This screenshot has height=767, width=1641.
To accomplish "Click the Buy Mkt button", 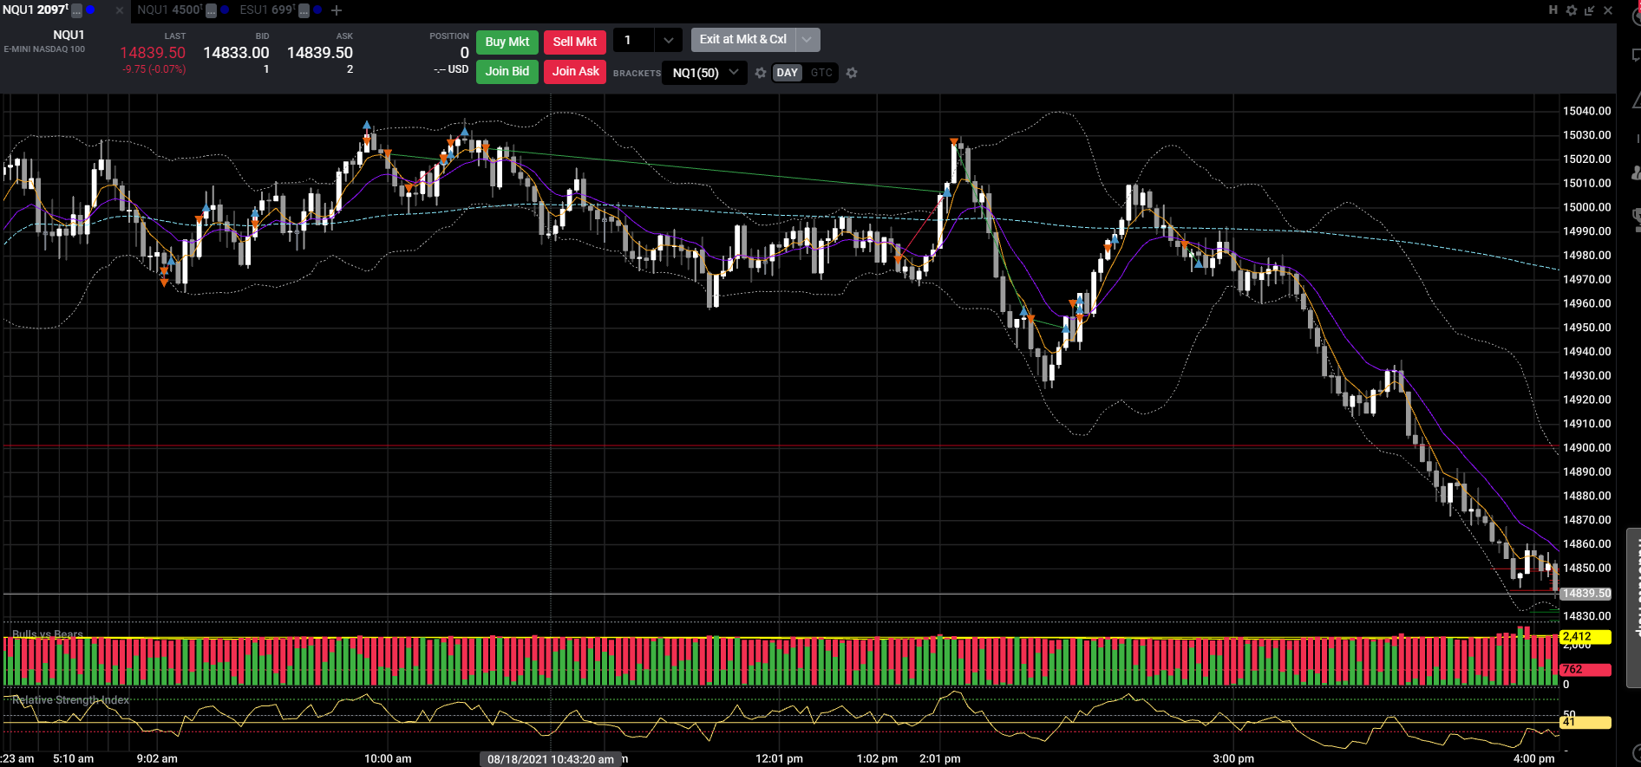I will pos(507,42).
